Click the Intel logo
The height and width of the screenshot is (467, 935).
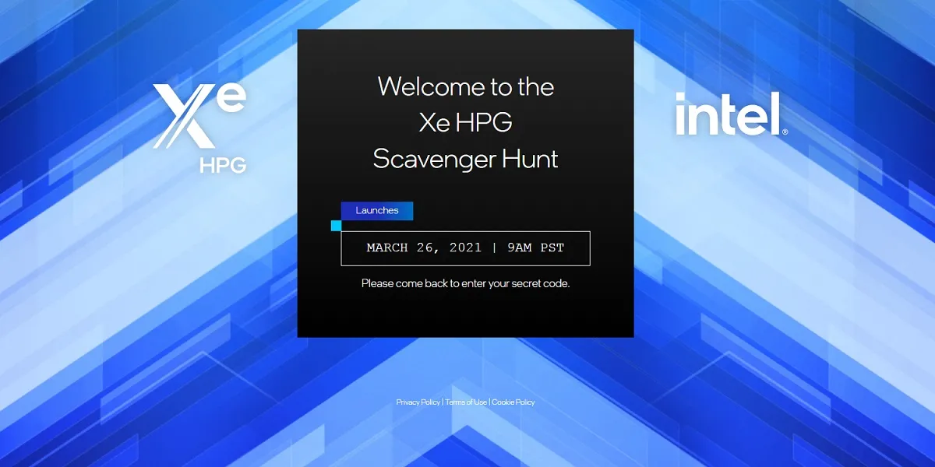click(x=732, y=114)
